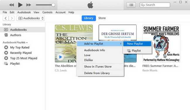The image size is (190, 110).
Task: Choose Dislike from context menu
Action: tap(89, 60)
